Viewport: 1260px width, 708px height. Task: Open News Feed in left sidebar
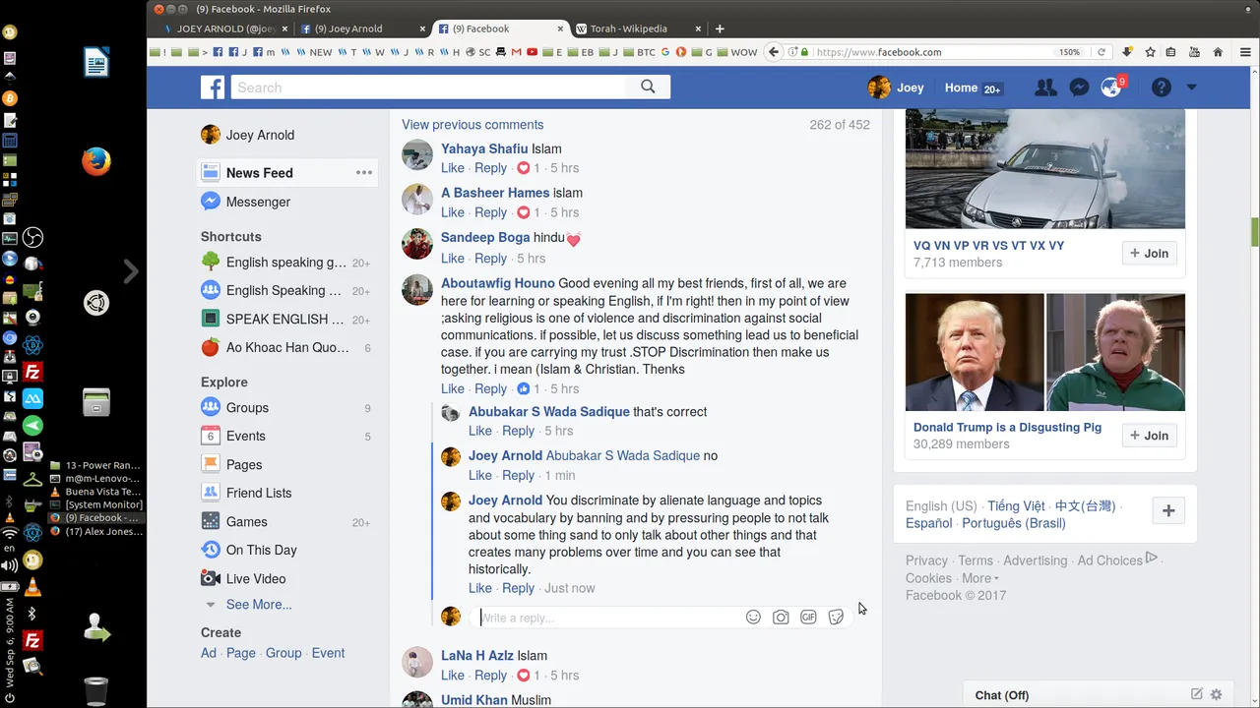(259, 173)
